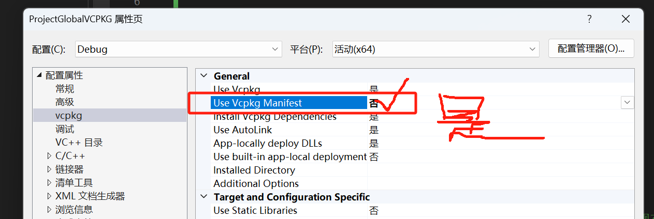Collapse the Target and Configuration Specific section

[204, 197]
